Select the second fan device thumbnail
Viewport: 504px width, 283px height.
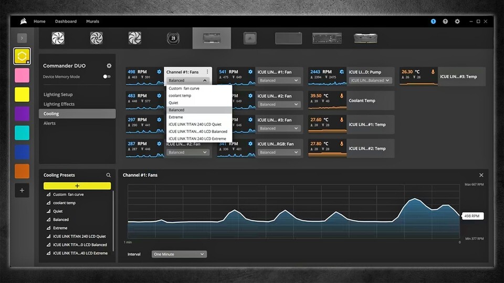pyautogui.click(x=97, y=38)
